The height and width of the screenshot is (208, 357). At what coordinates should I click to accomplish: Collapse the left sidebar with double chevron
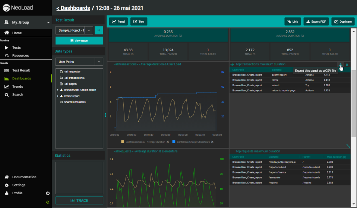coord(48,202)
